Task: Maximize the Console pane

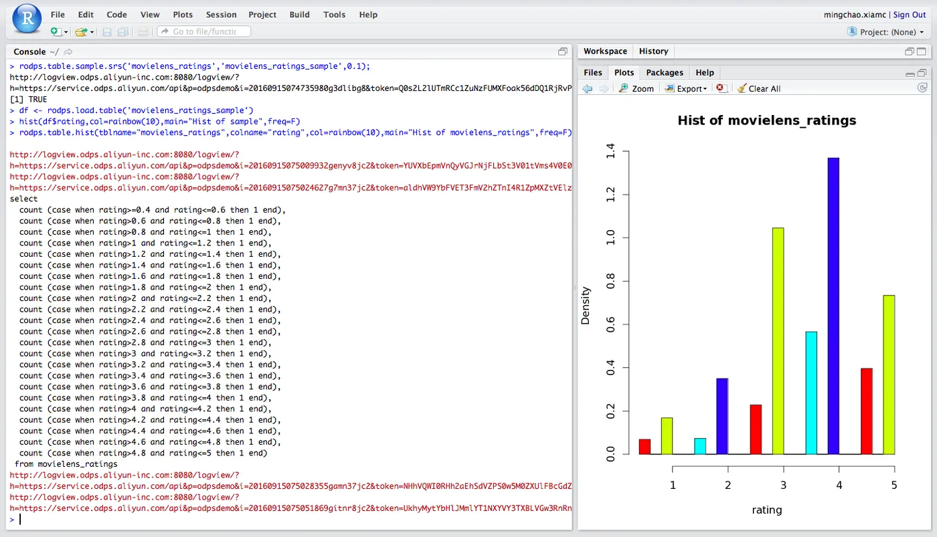Action: point(563,51)
